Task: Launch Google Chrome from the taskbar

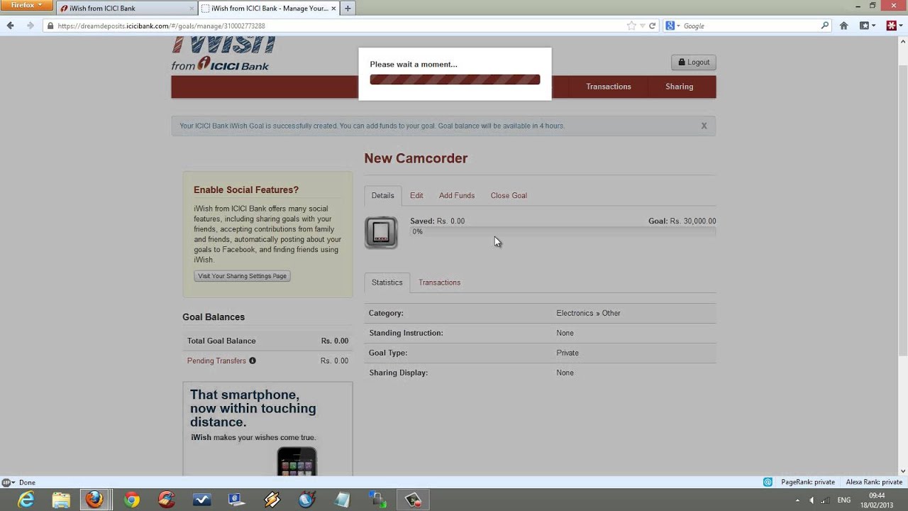Action: [x=131, y=500]
